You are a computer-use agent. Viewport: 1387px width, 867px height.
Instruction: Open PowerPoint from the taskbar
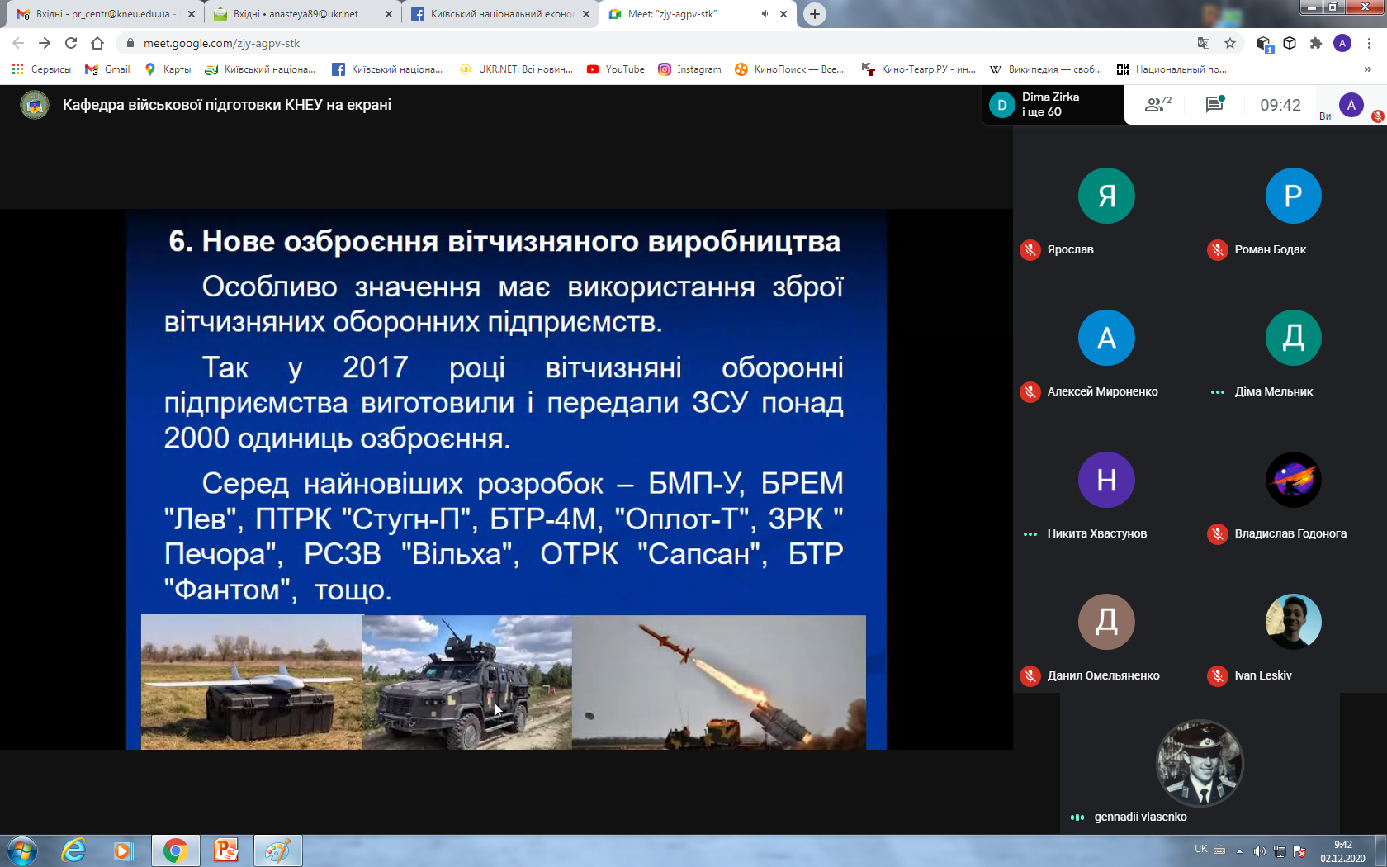click(x=225, y=850)
